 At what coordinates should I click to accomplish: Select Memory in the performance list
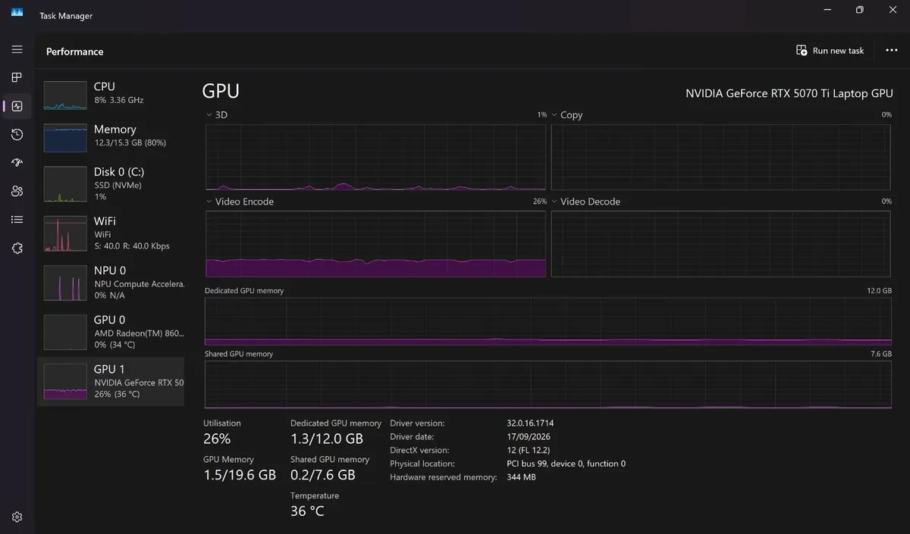point(111,136)
